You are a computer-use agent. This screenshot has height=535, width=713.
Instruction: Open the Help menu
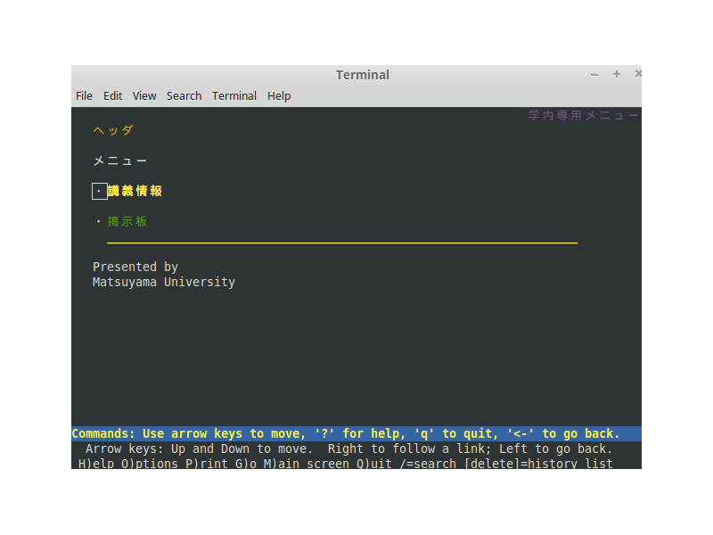coord(279,95)
